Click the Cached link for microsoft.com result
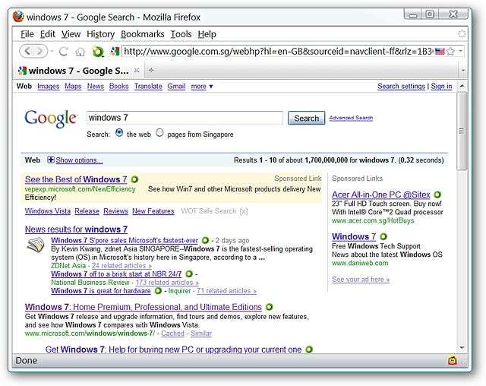This screenshot has width=486, height=386. [172, 334]
